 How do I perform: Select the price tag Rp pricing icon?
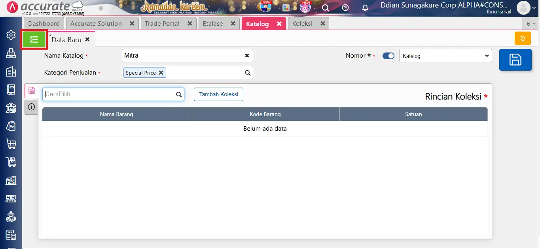[x=11, y=126]
